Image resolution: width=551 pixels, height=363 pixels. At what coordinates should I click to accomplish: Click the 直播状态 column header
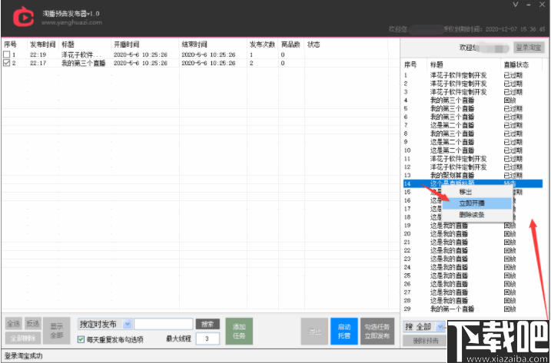click(x=516, y=64)
